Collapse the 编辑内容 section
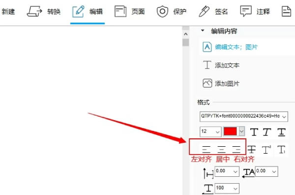The image size is (295, 195). 203,31
